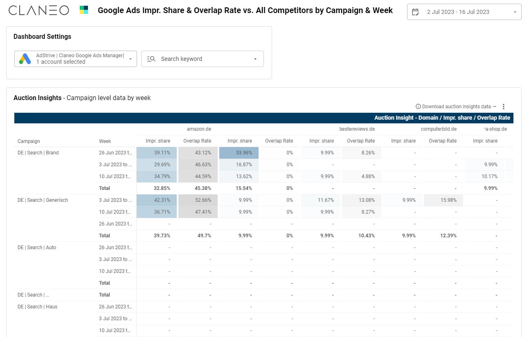Click the Google Ads logo icon
The height and width of the screenshot is (337, 529).
coord(25,59)
